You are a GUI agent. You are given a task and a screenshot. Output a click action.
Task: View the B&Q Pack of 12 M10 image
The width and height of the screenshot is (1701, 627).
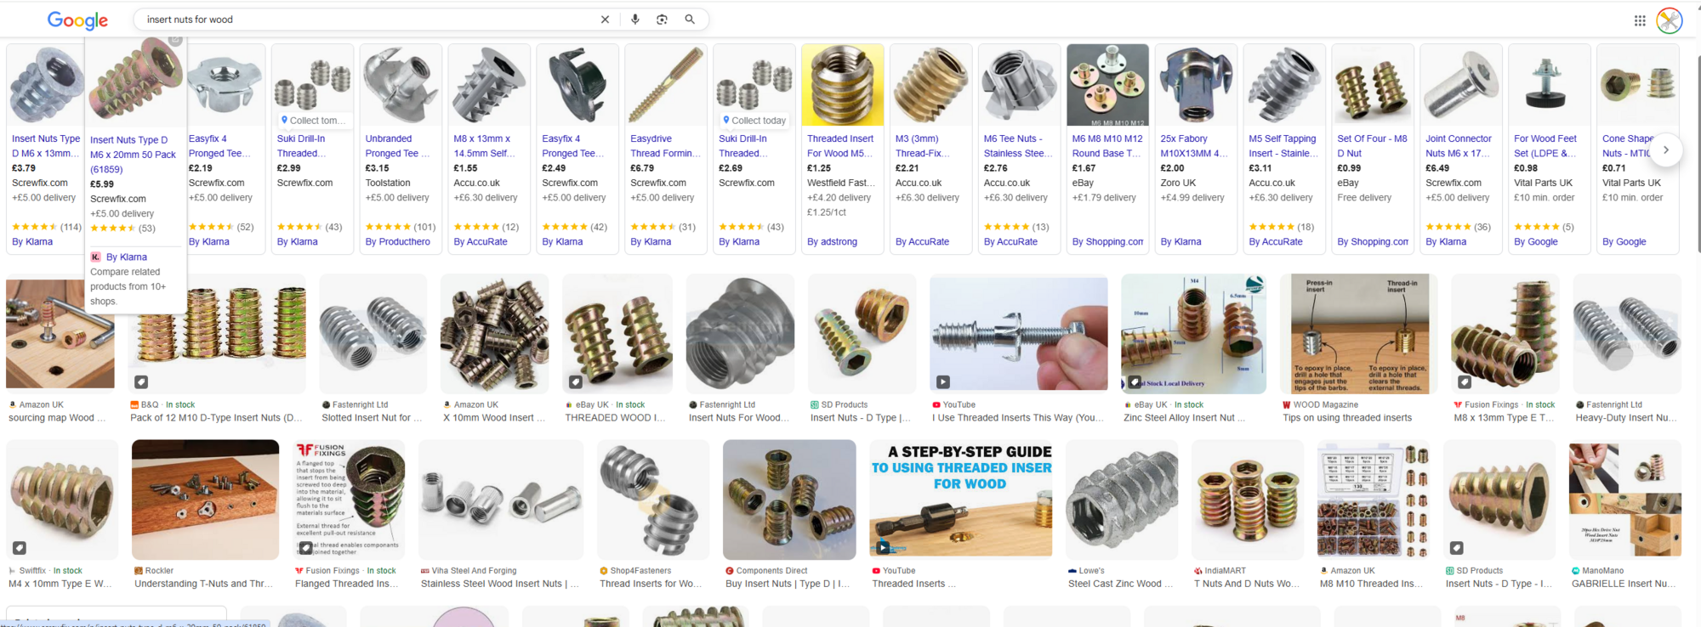pos(217,333)
